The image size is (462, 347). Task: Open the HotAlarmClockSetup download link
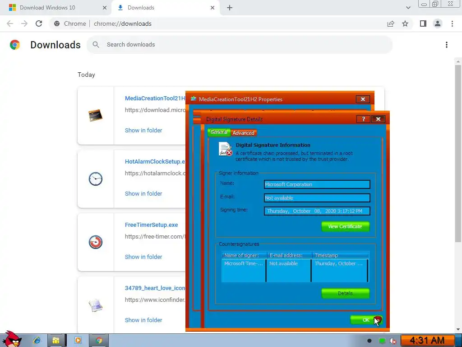click(155, 161)
